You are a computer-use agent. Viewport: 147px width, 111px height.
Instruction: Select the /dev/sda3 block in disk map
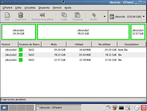[x=138, y=32]
